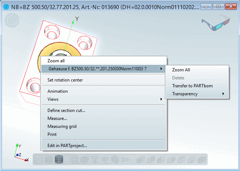Viewport: 240px width, 171px height.
Task: Expand the Transparency submenu
Action: pos(197,94)
